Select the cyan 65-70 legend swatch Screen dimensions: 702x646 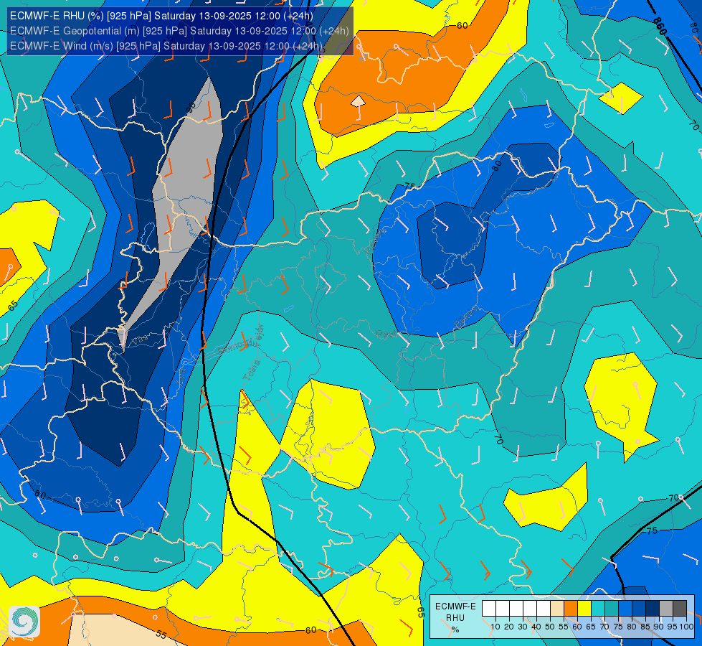[598, 609]
